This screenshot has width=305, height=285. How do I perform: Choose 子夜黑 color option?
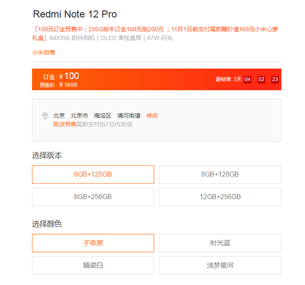93,243
